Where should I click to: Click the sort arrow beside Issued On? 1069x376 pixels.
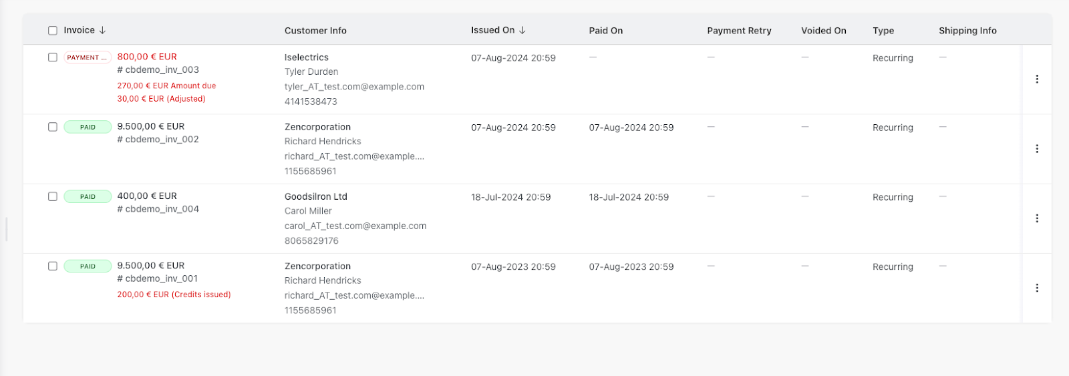point(522,30)
